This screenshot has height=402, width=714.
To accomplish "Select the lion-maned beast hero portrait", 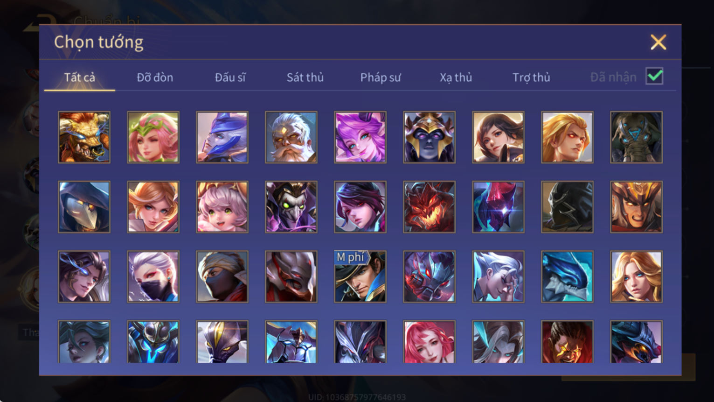I will click(x=84, y=137).
